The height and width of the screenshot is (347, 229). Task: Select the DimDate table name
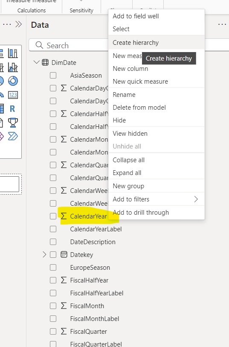pyautogui.click(x=64, y=63)
